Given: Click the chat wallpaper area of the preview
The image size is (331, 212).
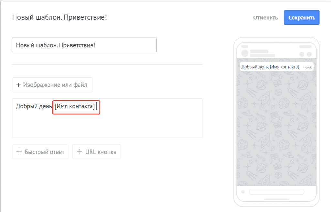Looking at the screenshot, I should click(x=277, y=129).
